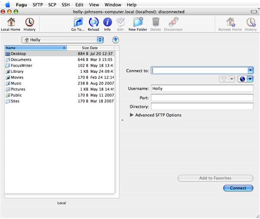Open the View menu
This screenshot has width=260, height=219.
(x=94, y=5)
